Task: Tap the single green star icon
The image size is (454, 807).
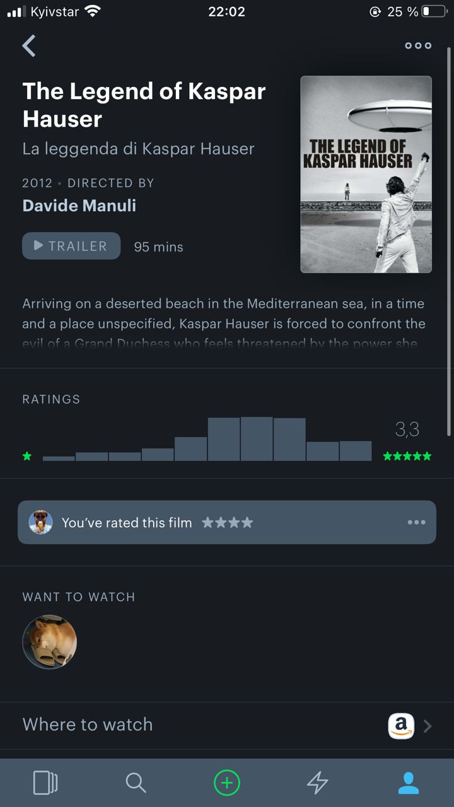Action: point(27,456)
